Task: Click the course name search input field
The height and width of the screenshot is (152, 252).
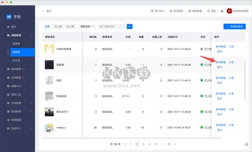Action: [x=112, y=27]
